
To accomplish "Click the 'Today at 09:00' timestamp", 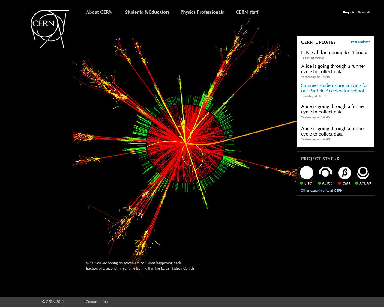I will [313, 58].
